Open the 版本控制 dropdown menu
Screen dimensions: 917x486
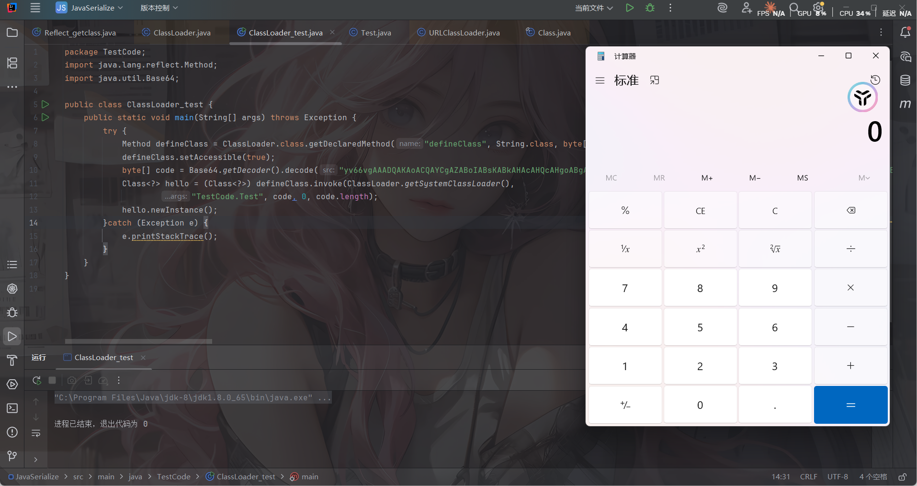(159, 8)
